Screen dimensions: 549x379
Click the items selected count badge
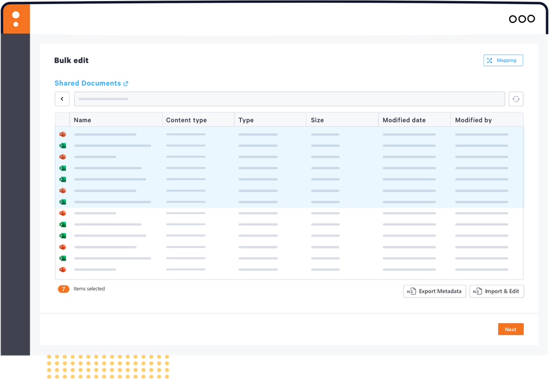(63, 289)
